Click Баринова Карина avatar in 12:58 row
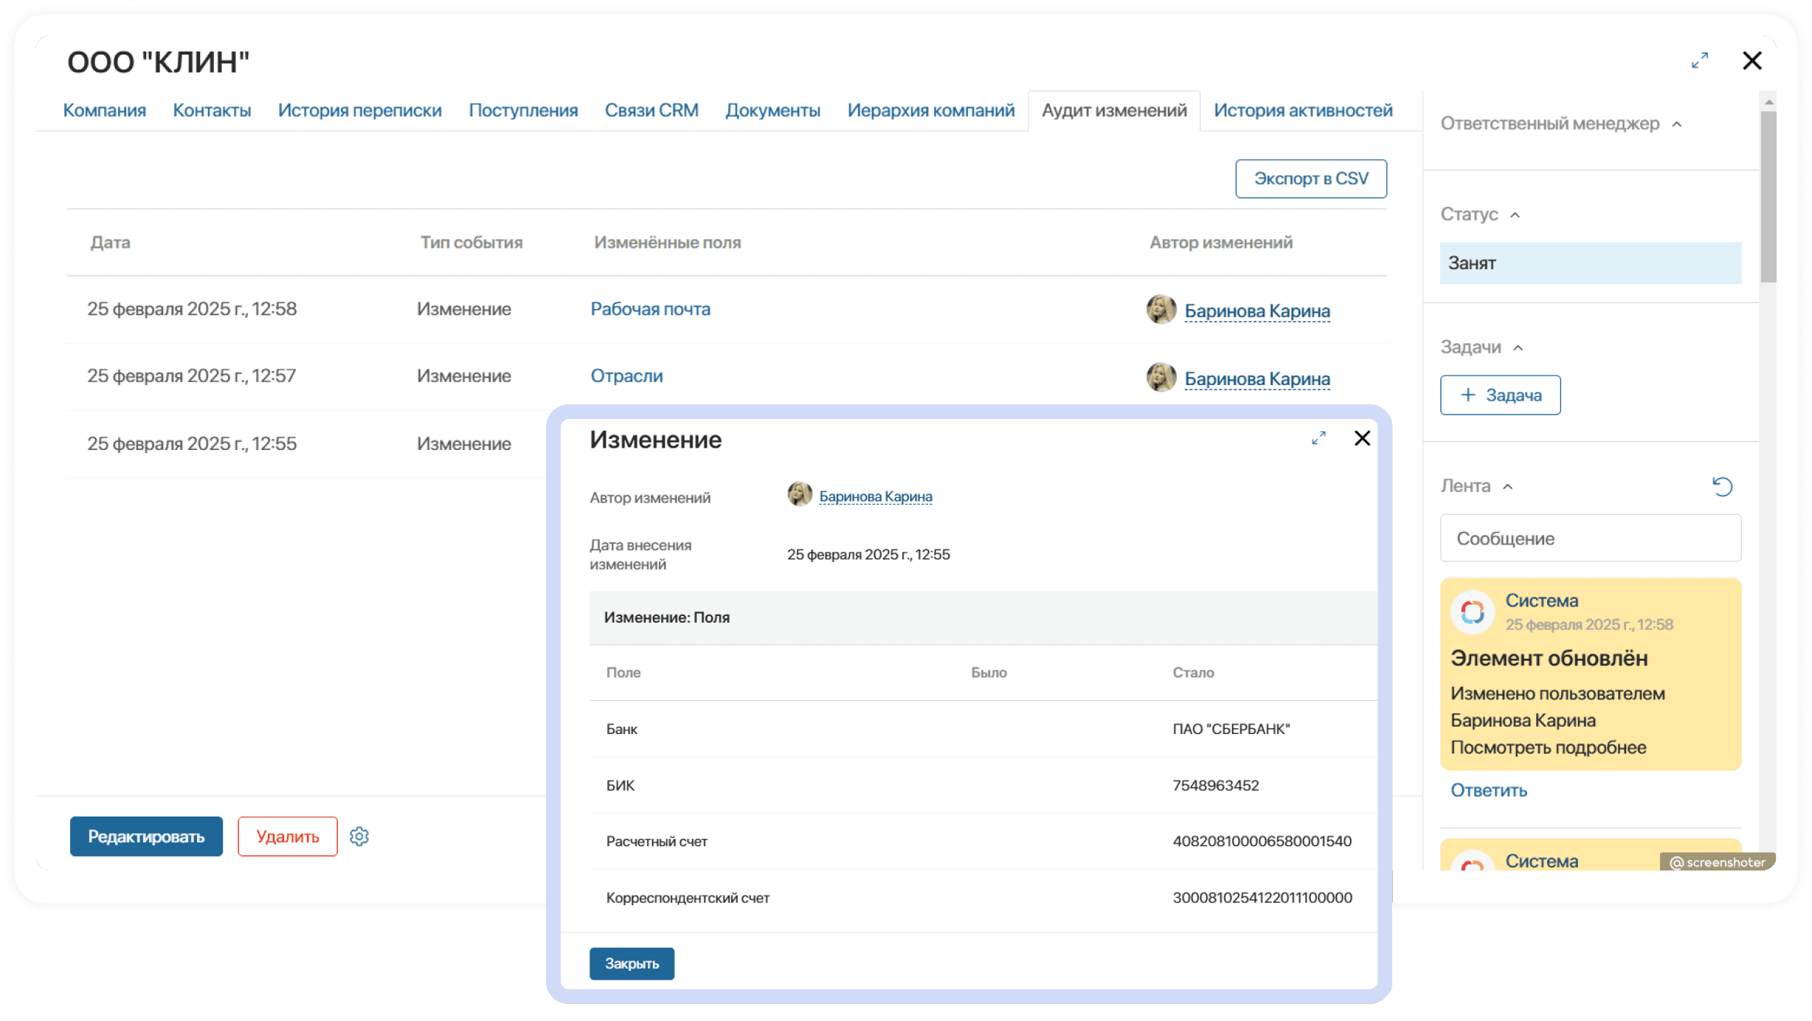1812x1021 pixels. 1161,310
